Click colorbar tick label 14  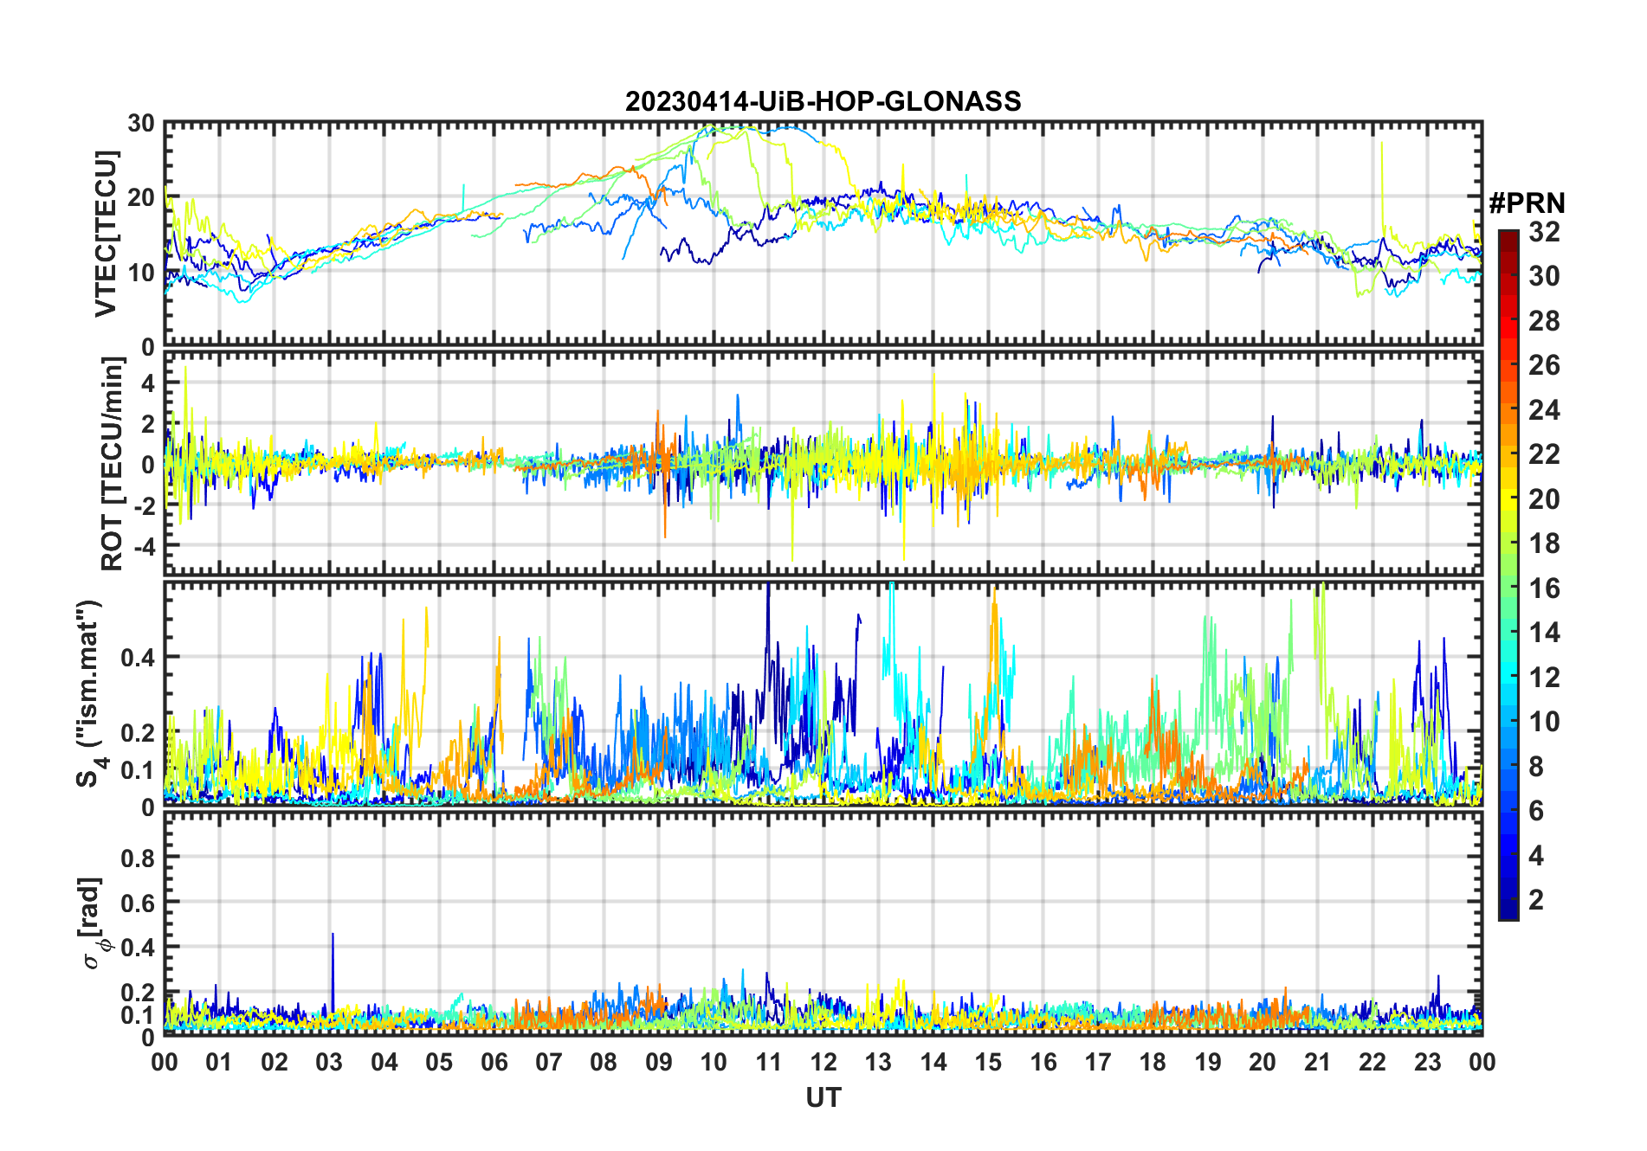[1543, 633]
